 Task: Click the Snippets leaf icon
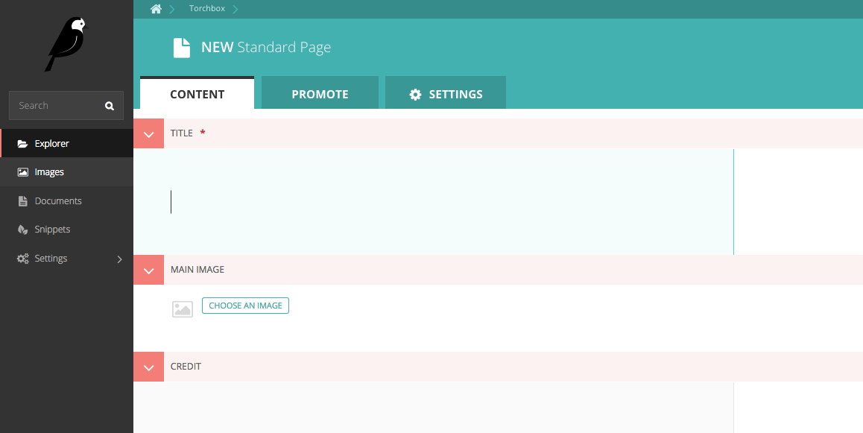22,230
